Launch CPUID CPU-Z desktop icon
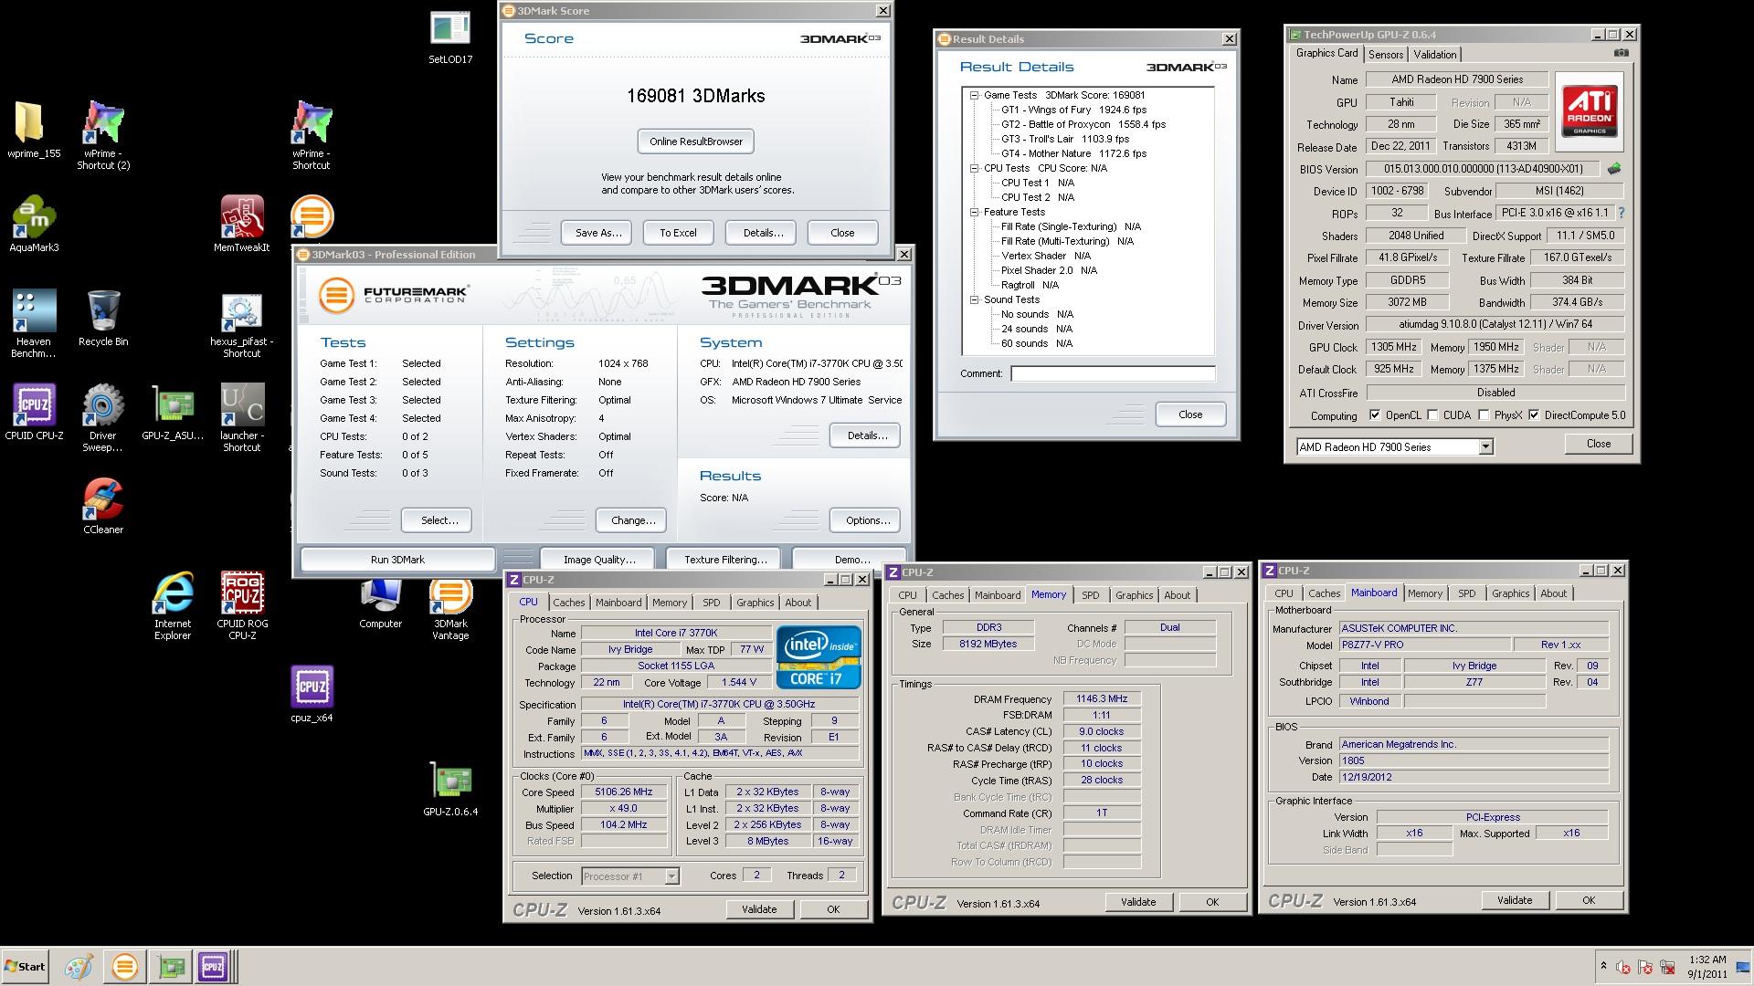Viewport: 1754px width, 986px height. point(34,412)
